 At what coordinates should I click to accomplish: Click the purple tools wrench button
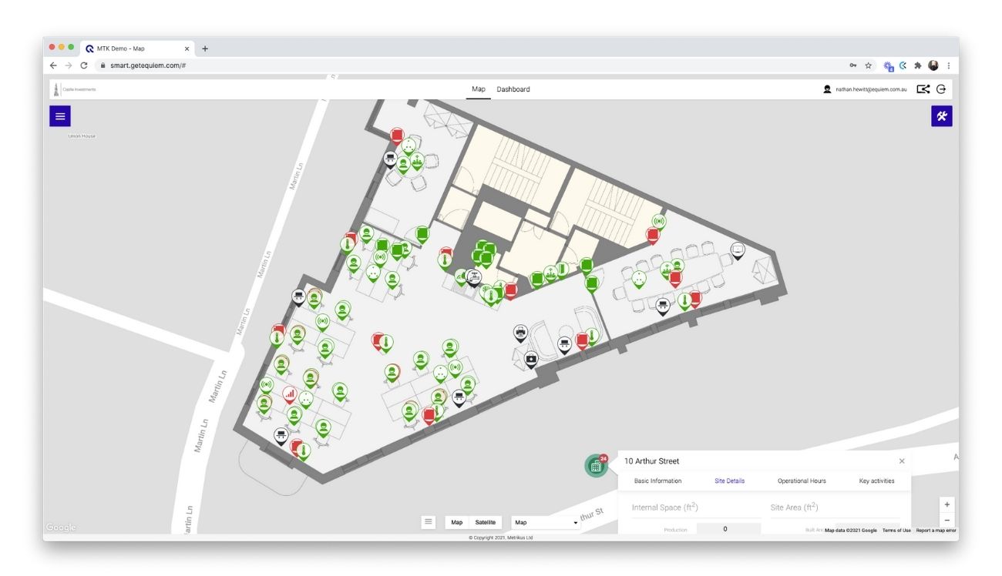click(x=941, y=116)
